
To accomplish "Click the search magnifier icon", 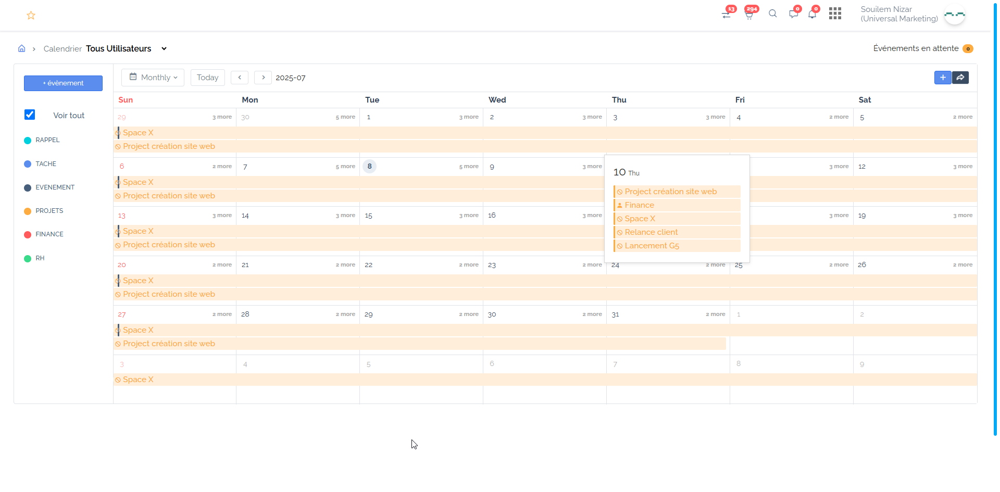I will (x=773, y=14).
